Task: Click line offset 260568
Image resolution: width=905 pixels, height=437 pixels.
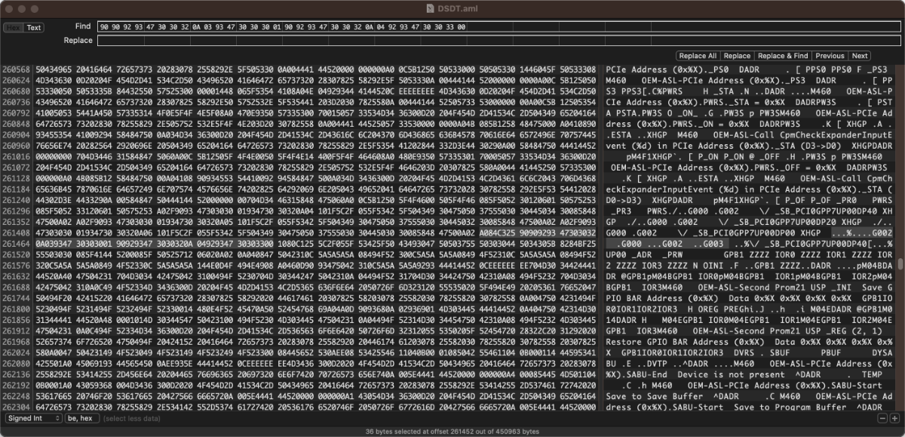Action: (15, 68)
